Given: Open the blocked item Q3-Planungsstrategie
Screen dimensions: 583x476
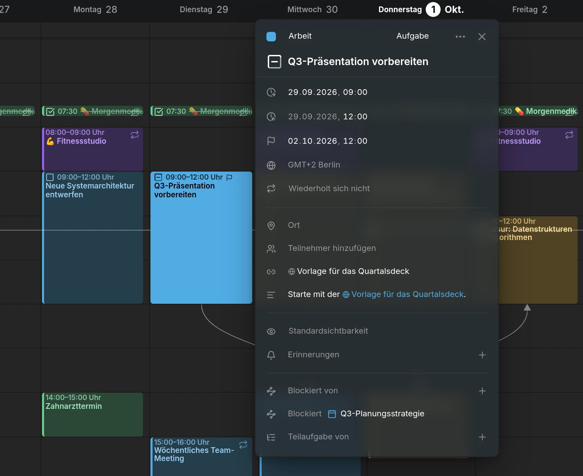Looking at the screenshot, I should pyautogui.click(x=376, y=414).
